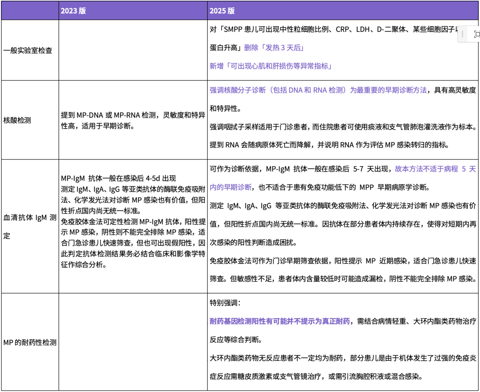Viewport: 480px width, 392px height.
Task: Click the "核酸检测" row label
Action: pos(17,120)
